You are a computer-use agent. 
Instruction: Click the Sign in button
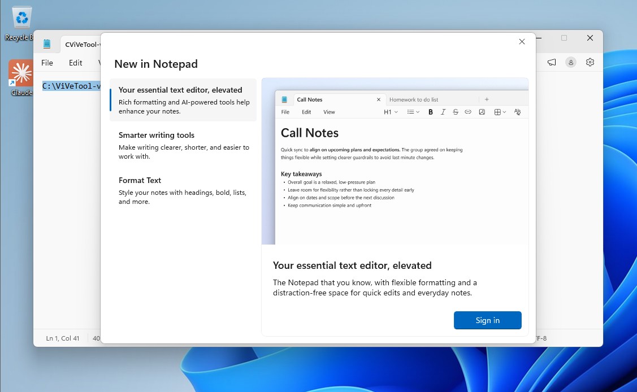tap(487, 320)
